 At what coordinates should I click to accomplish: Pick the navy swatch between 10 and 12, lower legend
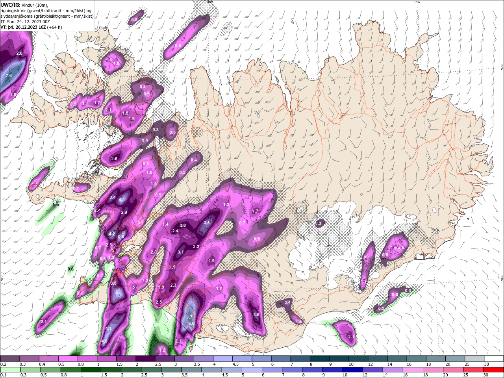[352, 370]
